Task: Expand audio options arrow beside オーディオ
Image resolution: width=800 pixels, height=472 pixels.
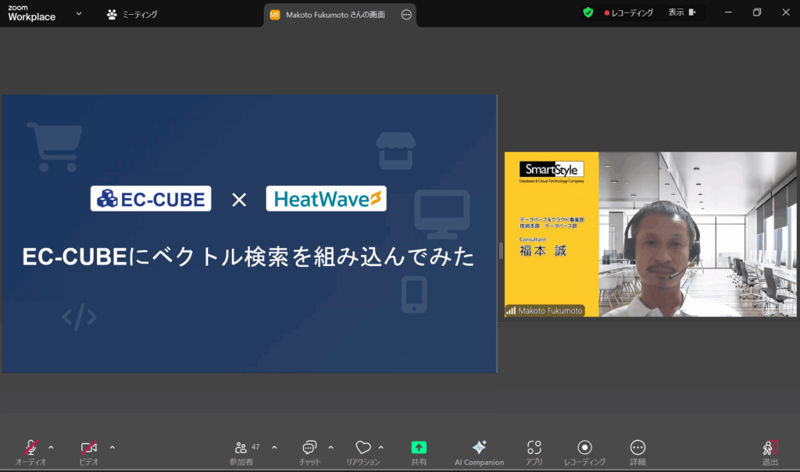Action: 51,448
